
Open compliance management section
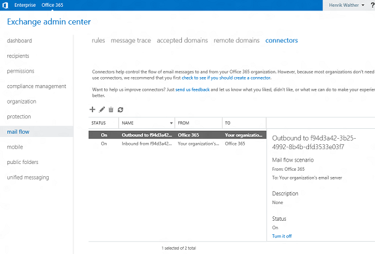coord(36,86)
